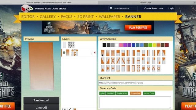Open the GALLERY section
The image size is (196, 110).
(x=48, y=16)
